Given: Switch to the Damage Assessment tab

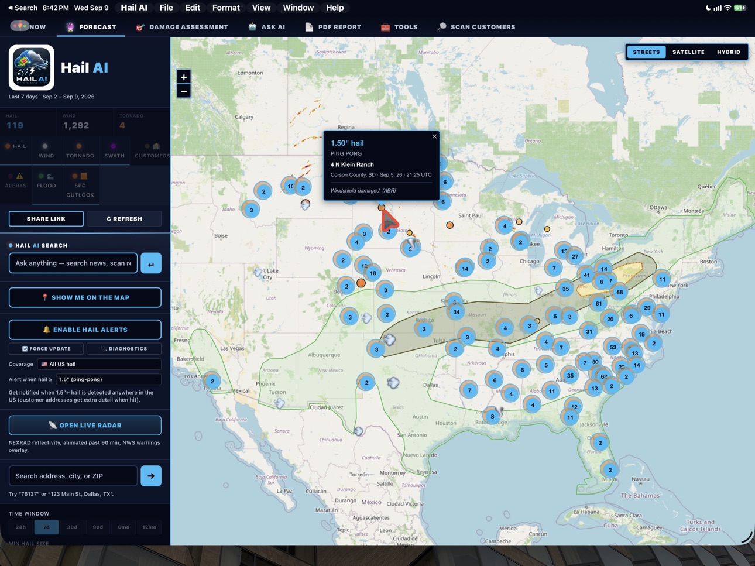Looking at the screenshot, I should tap(182, 27).
